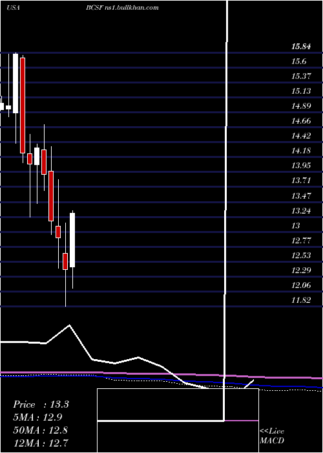The width and height of the screenshot is (323, 453).
Task: Click the 15.6 price axis label
Action: click(298, 61)
